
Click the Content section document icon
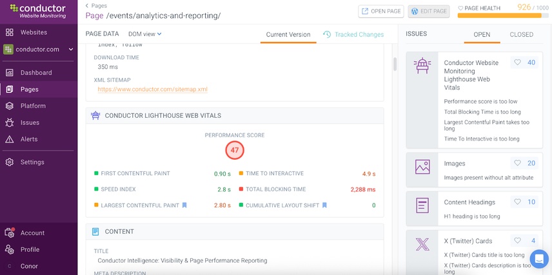pyautogui.click(x=95, y=231)
